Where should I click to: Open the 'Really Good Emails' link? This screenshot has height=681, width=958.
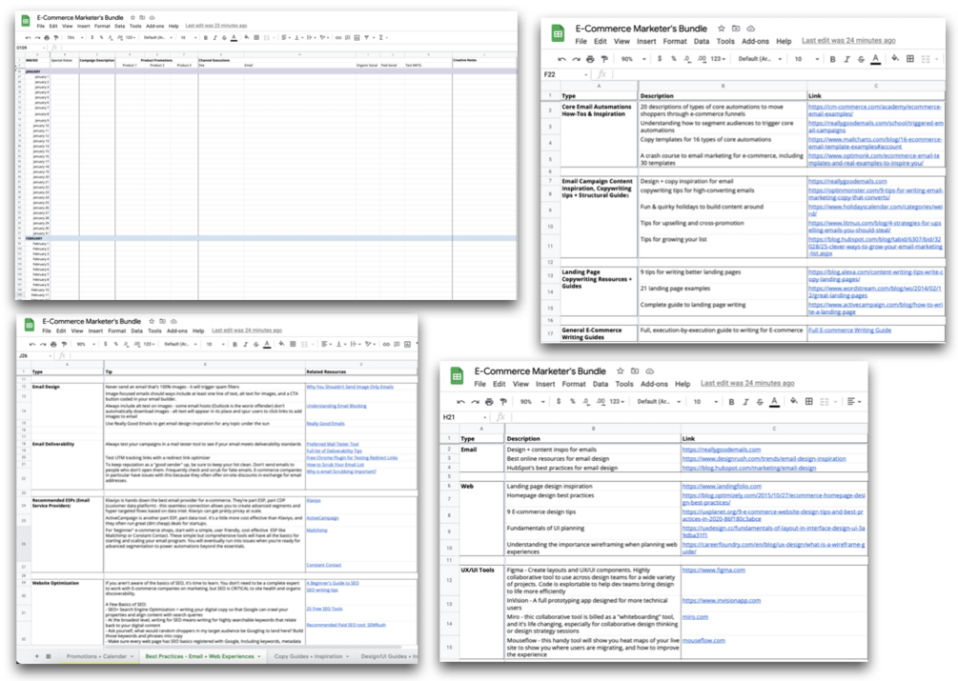coord(325,424)
